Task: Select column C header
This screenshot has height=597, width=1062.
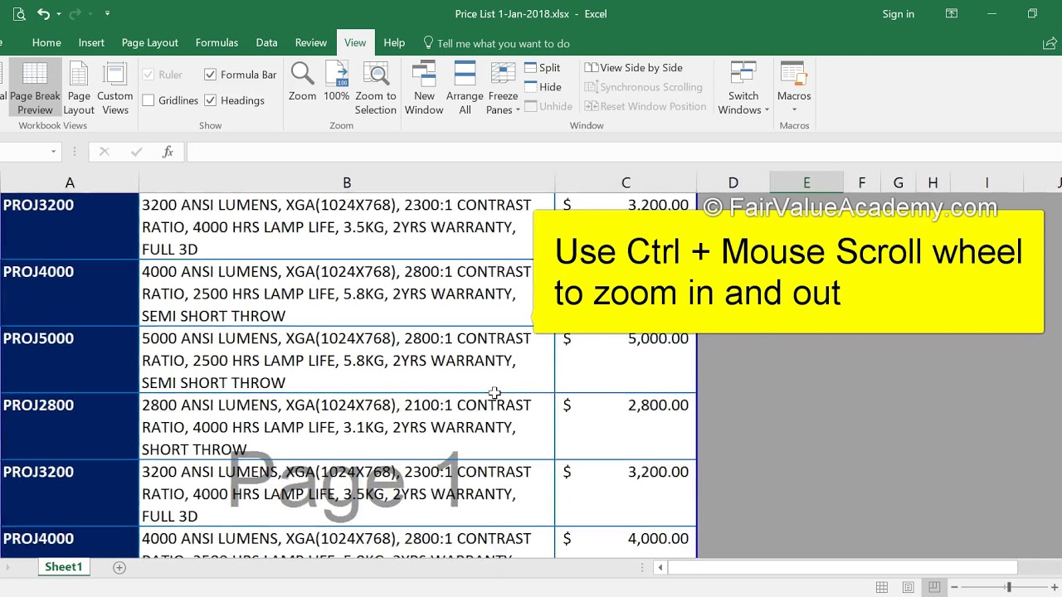Action: (626, 182)
